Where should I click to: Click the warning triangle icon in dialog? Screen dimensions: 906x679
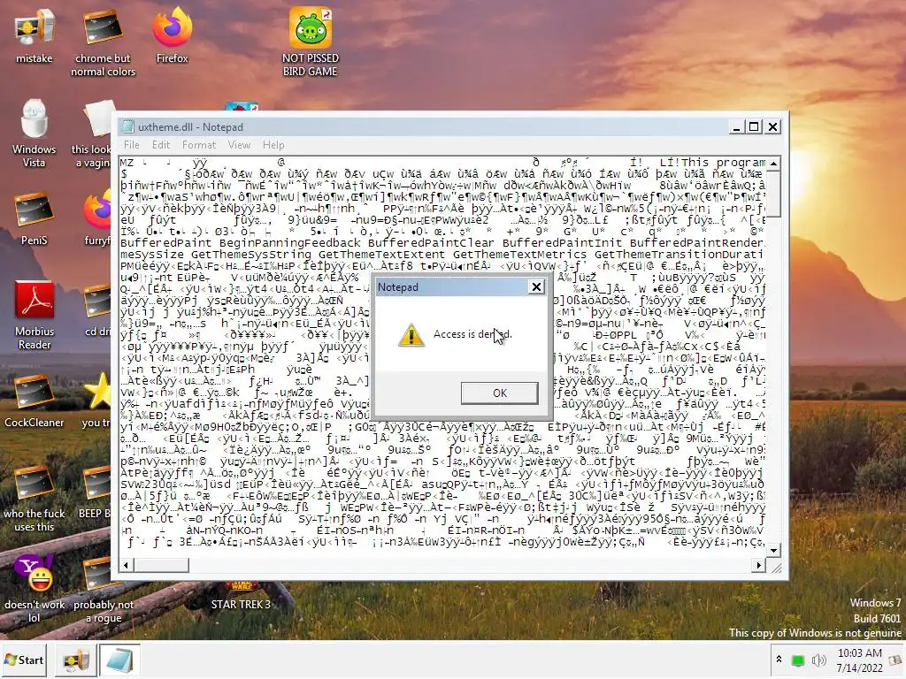pyautogui.click(x=411, y=335)
